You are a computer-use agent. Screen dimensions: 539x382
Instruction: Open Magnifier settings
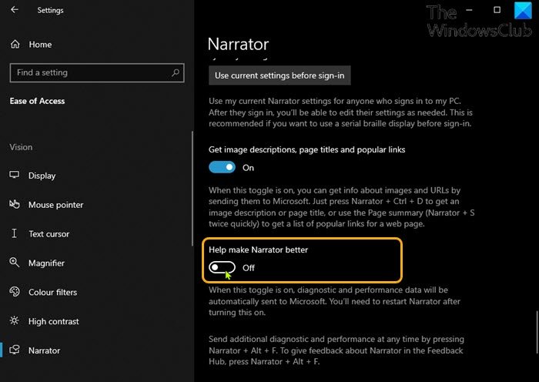pos(97,263)
